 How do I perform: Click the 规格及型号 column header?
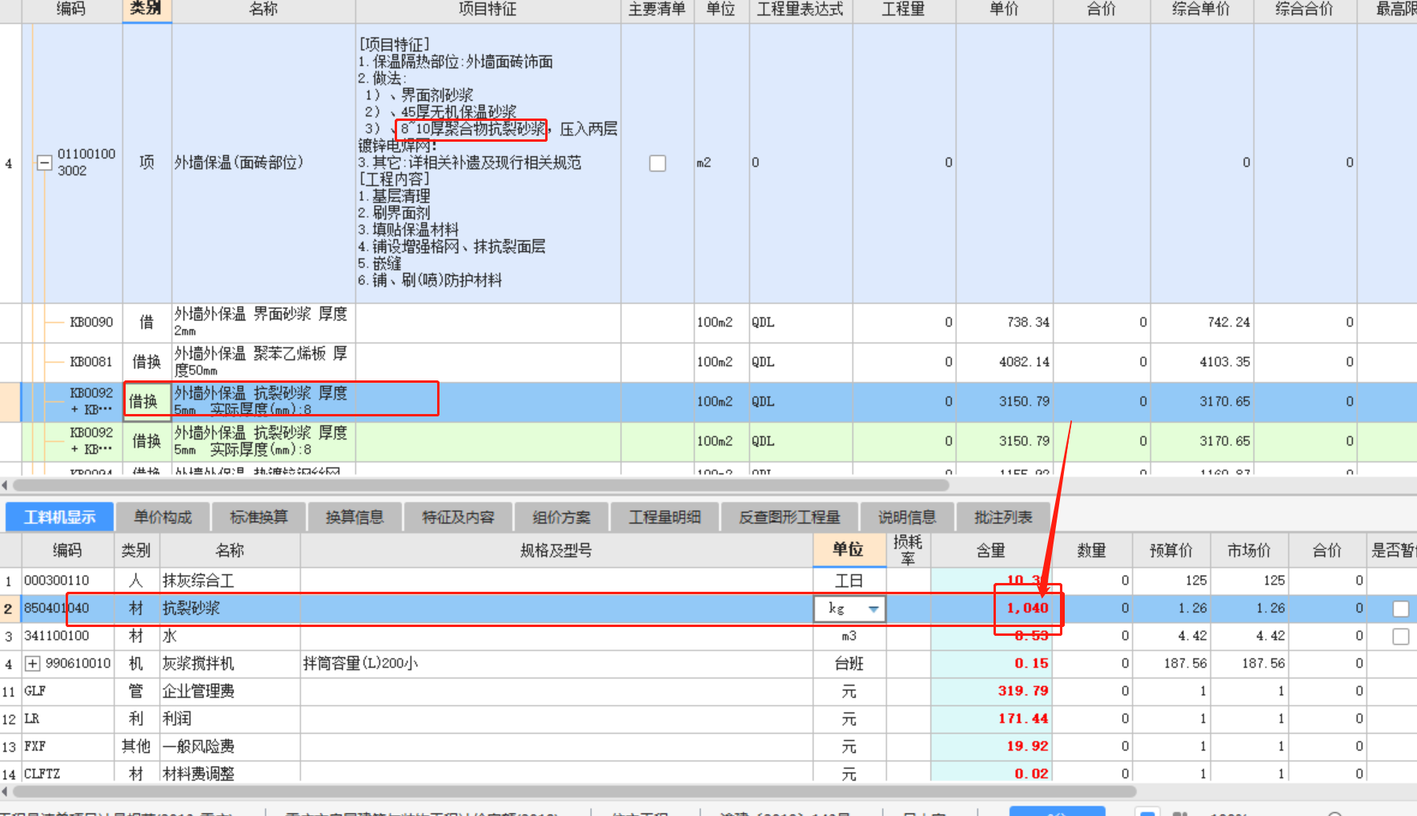(x=556, y=550)
